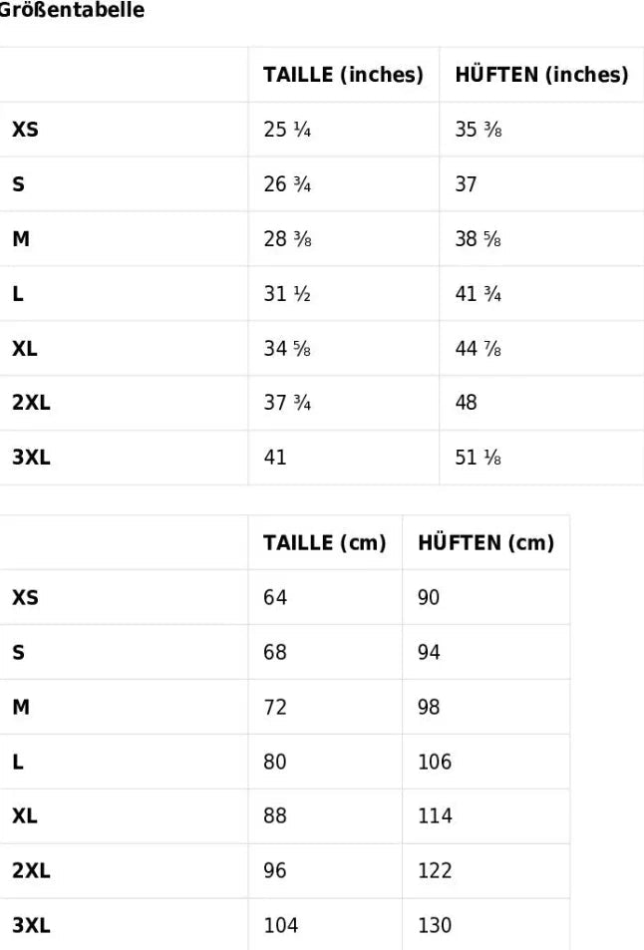Click the XL hip value 44 ⅞

coord(479,348)
